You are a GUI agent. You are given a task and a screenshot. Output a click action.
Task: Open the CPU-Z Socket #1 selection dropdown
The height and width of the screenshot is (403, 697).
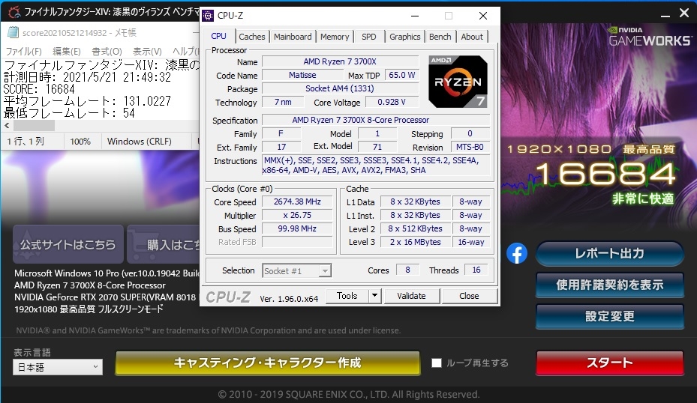point(296,270)
